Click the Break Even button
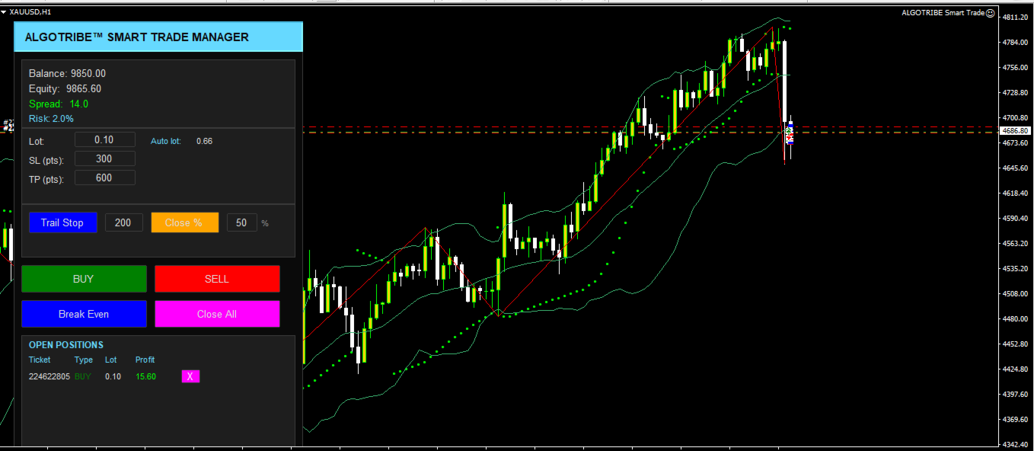The width and height of the screenshot is (1034, 451). (84, 314)
